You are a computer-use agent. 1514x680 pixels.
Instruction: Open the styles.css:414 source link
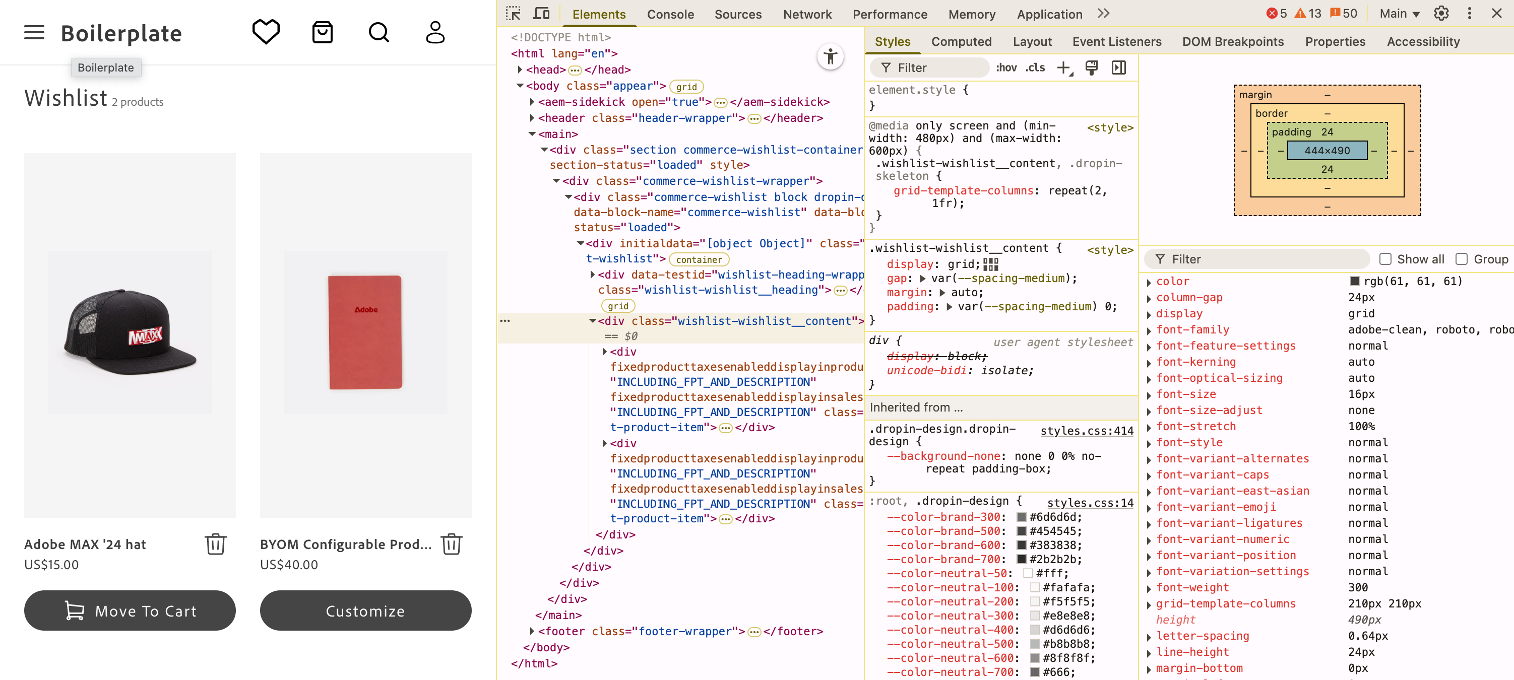pyautogui.click(x=1087, y=431)
